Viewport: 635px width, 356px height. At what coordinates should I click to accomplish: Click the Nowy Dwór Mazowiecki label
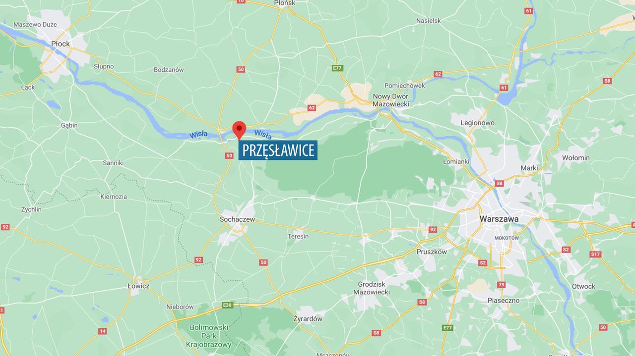(391, 100)
